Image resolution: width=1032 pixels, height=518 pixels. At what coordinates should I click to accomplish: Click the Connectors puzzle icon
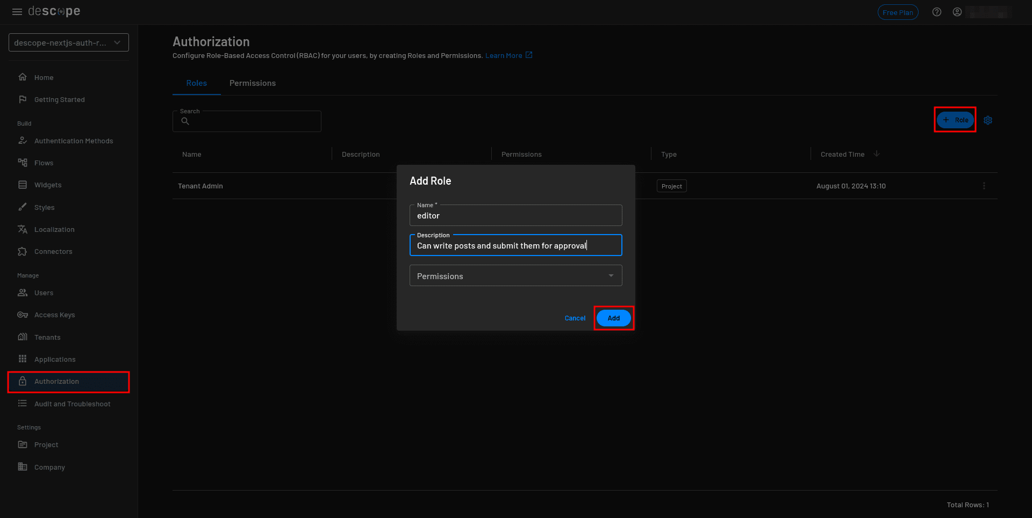[x=23, y=251]
